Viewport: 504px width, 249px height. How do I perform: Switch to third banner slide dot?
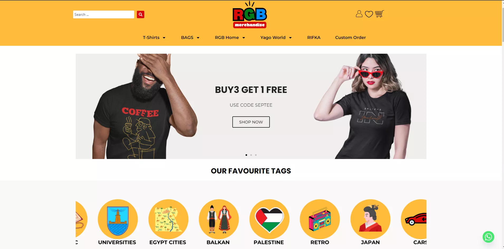(x=256, y=155)
